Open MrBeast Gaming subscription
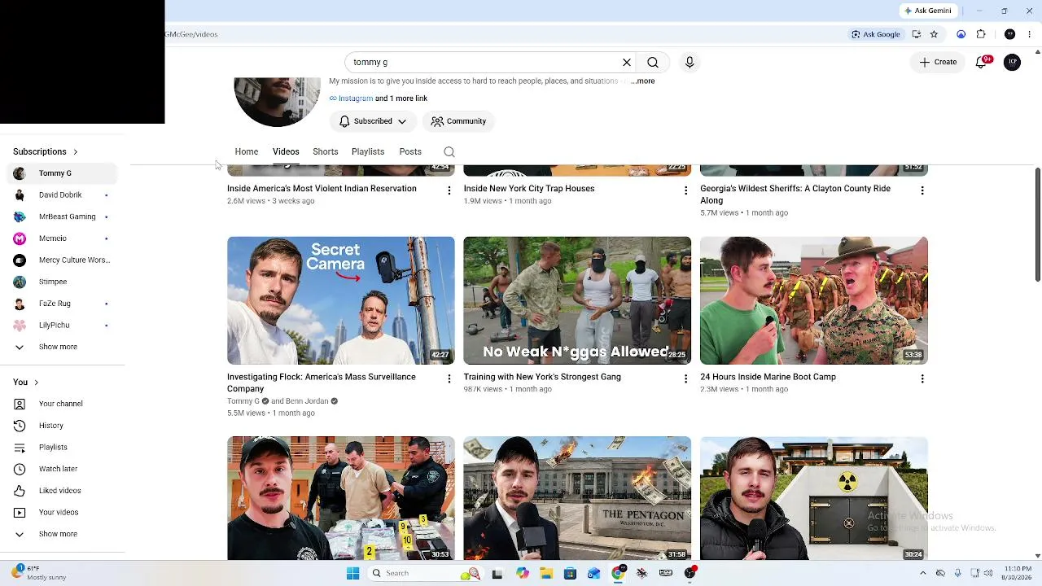Screen dimensions: 1042x586 tap(63, 216)
